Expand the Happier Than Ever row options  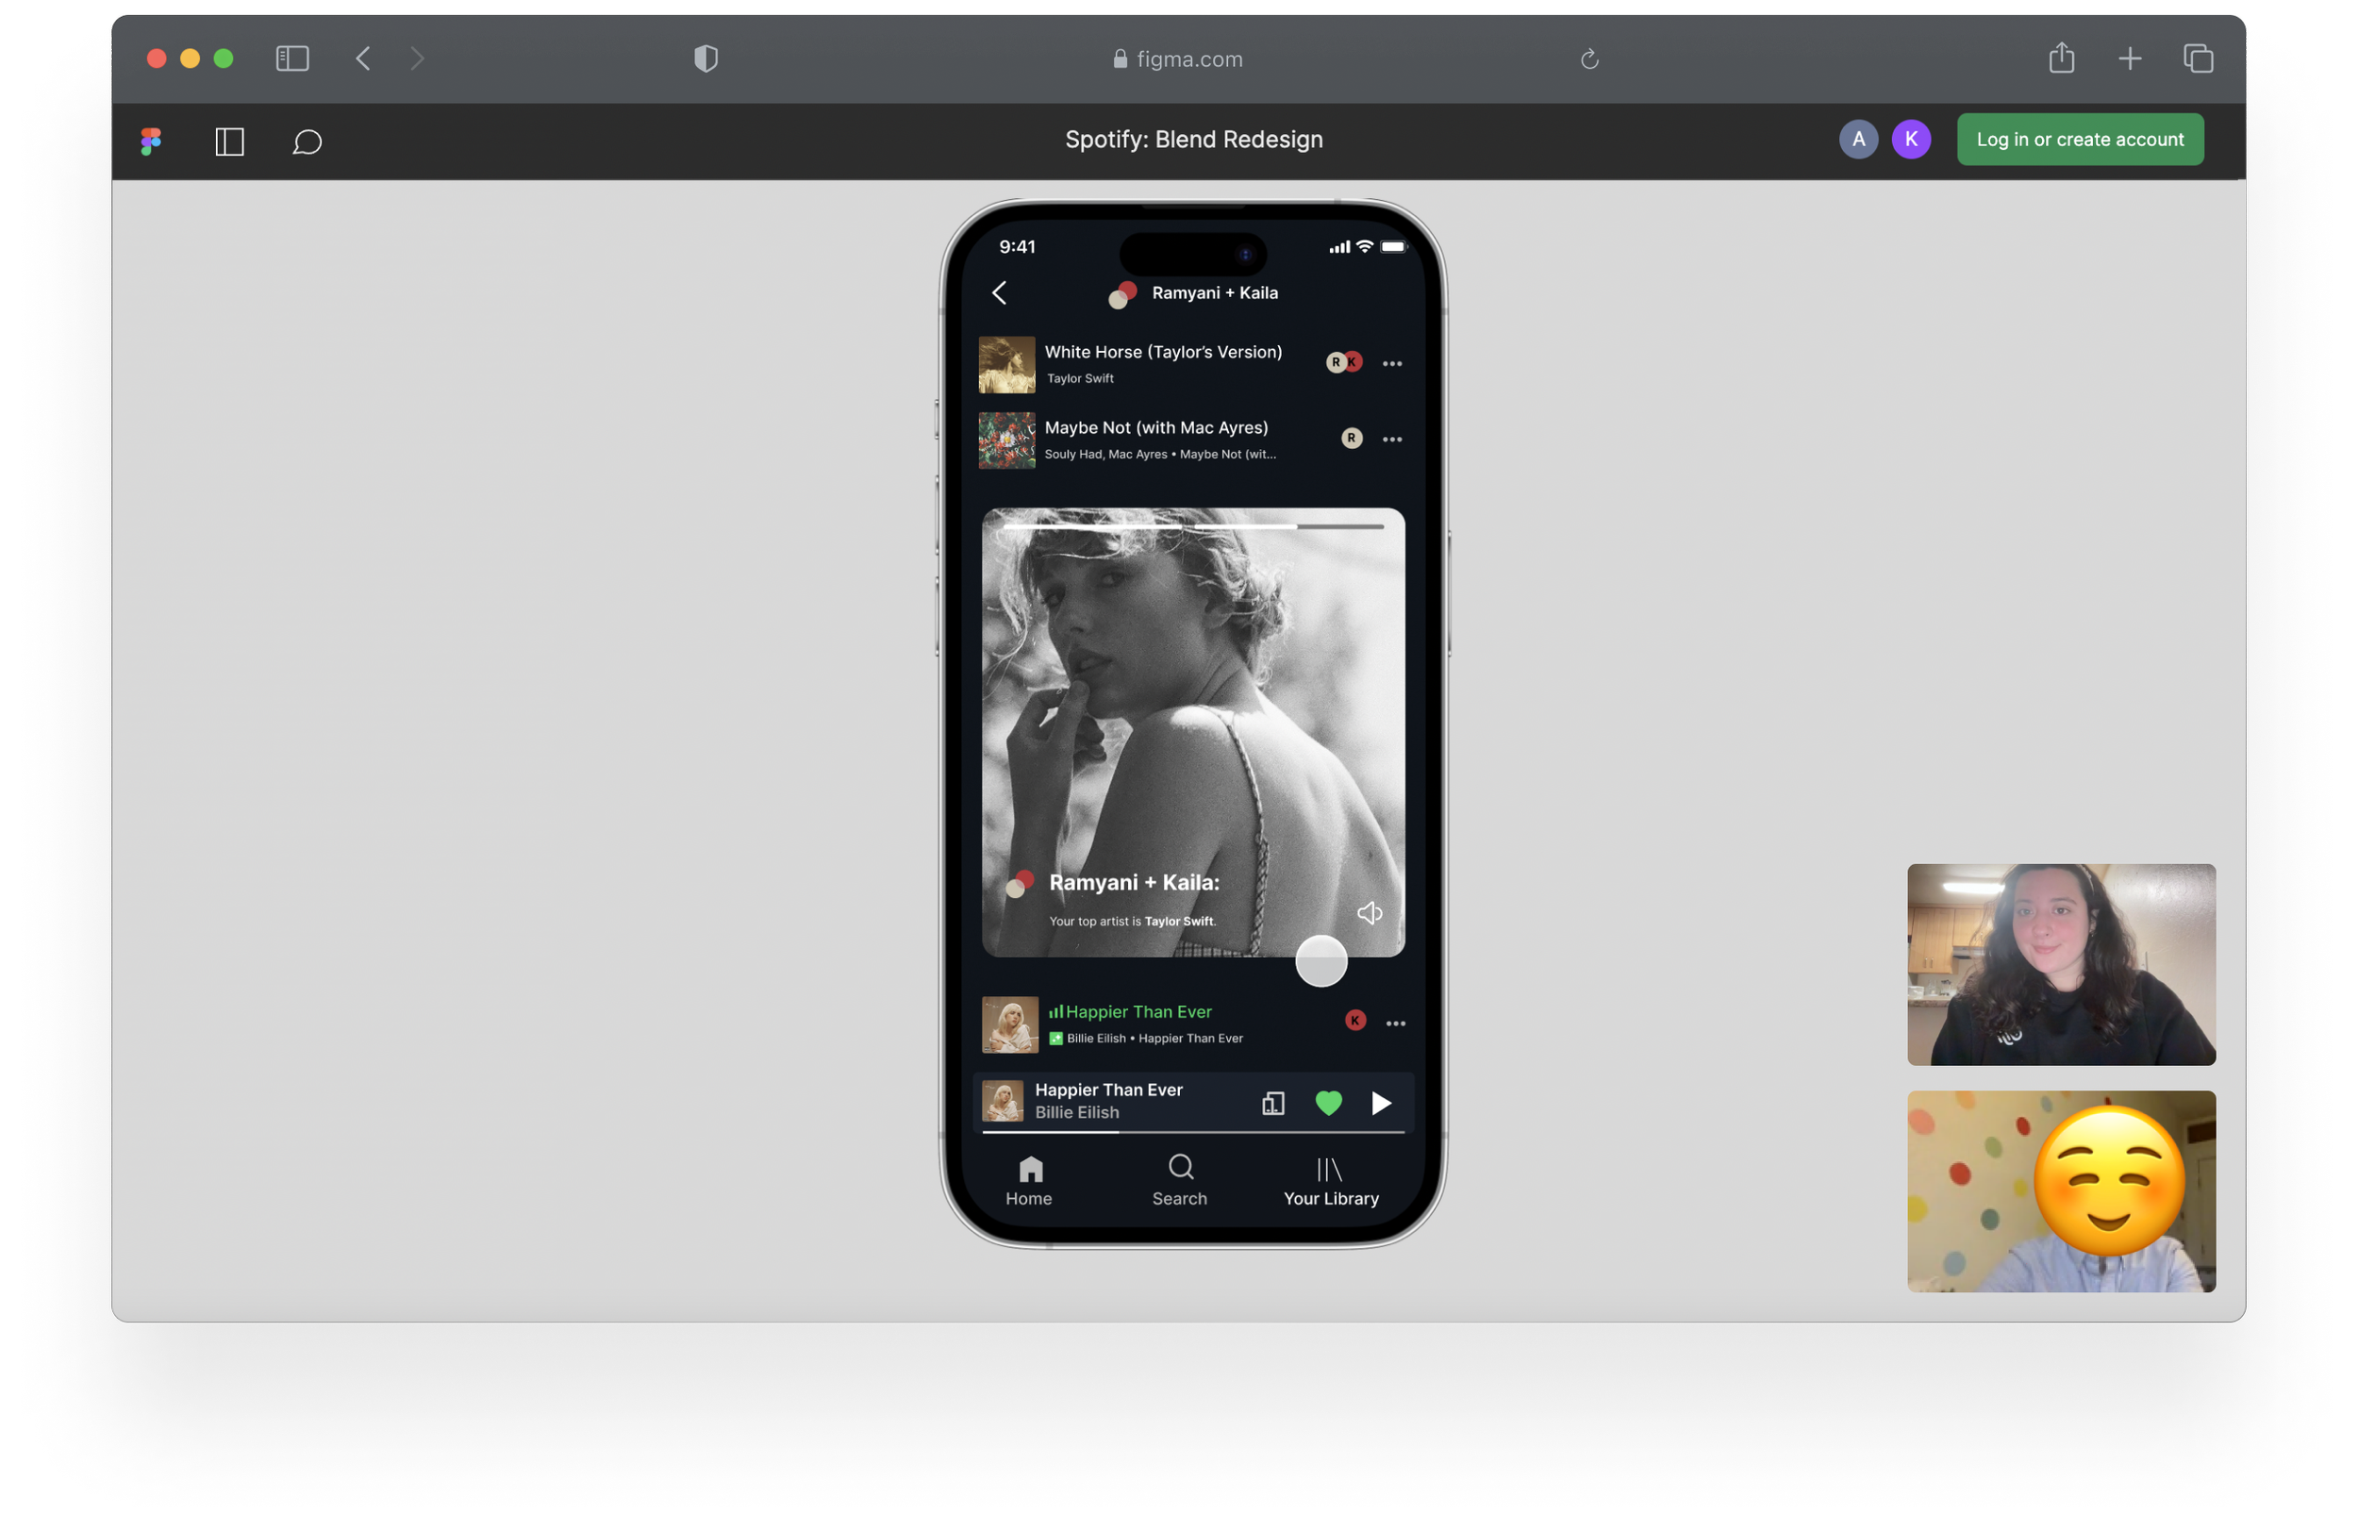tap(1395, 1023)
